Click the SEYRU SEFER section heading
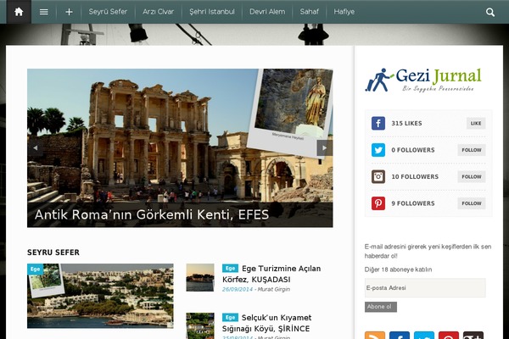Image resolution: width=509 pixels, height=339 pixels. pyautogui.click(x=53, y=253)
